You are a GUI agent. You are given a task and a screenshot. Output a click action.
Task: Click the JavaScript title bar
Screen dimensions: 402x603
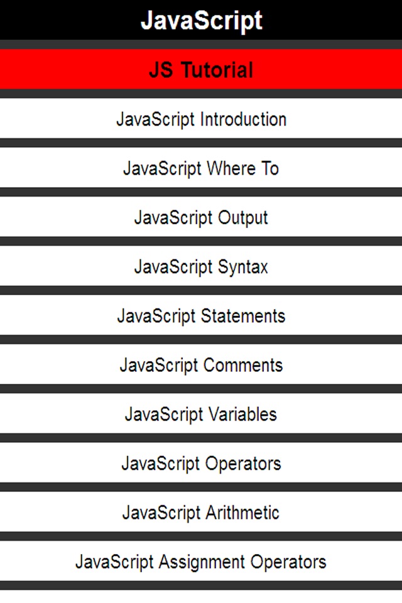201,20
